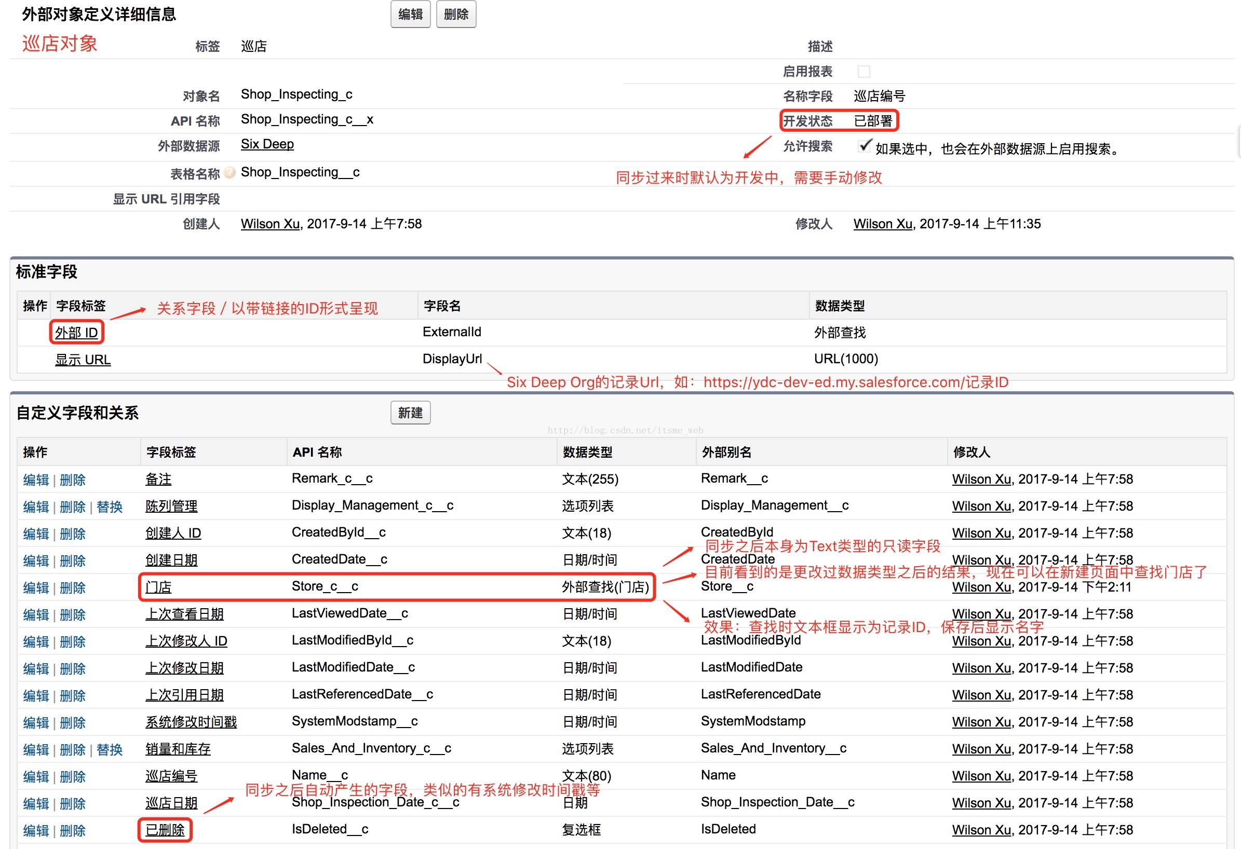This screenshot has width=1241, height=849.
Task: Open the 已删除 field link
Action: click(165, 830)
